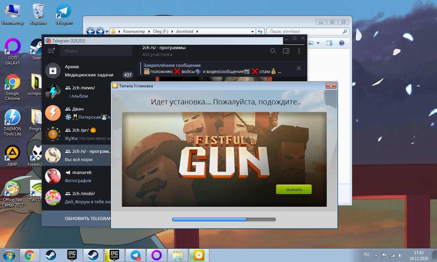Open the 2ch /mobi/ chat
The width and height of the screenshot is (437, 262).
(76, 198)
